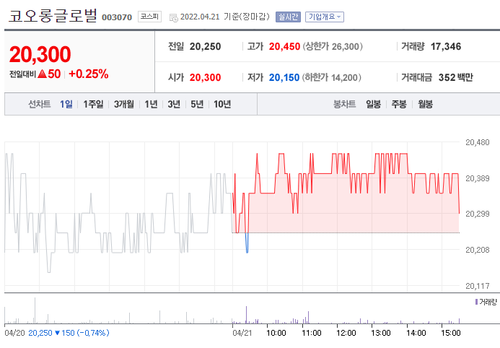The width and height of the screenshot is (500, 348).
Task: Click the tallest purple volume bar at 04/21 open
Action: click(x=246, y=315)
